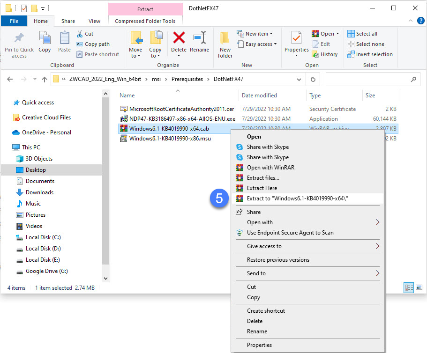Click inside the search box
Image resolution: width=427 pixels, height=353 pixels.
(367, 79)
